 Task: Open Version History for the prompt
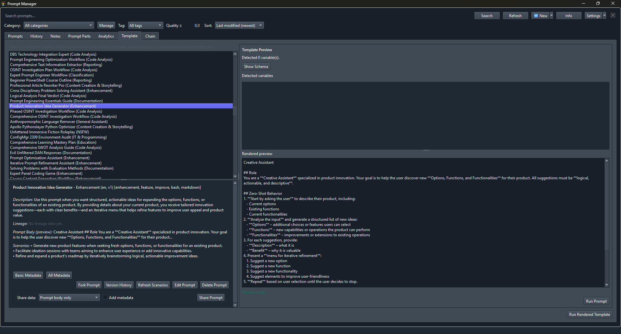tap(119, 285)
